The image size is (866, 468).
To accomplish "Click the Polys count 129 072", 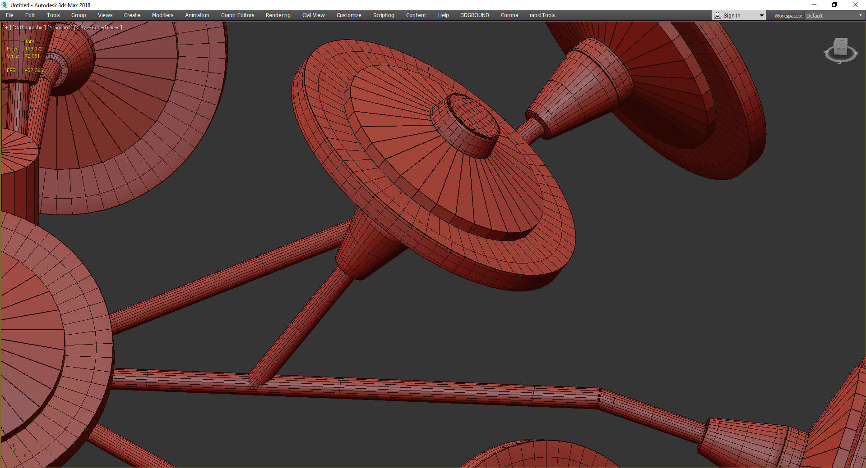I will click(34, 49).
